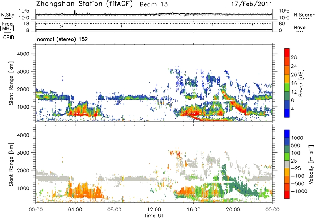Click the red top of the power colorbar
This screenshot has height=218, width=315.
(x=287, y=53)
